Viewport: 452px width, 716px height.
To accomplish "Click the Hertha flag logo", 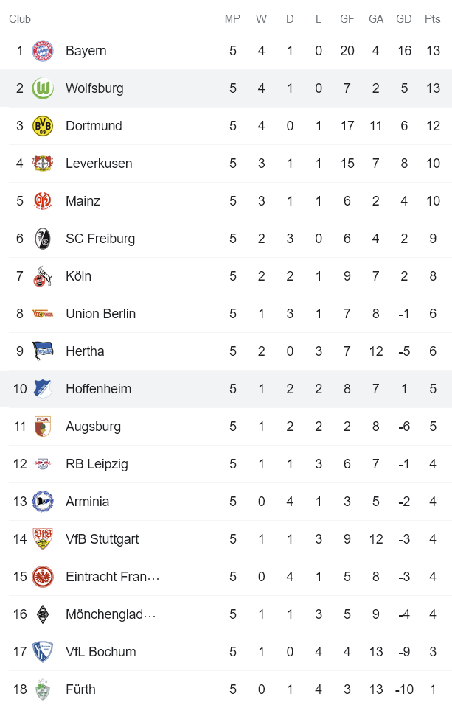I will click(43, 351).
